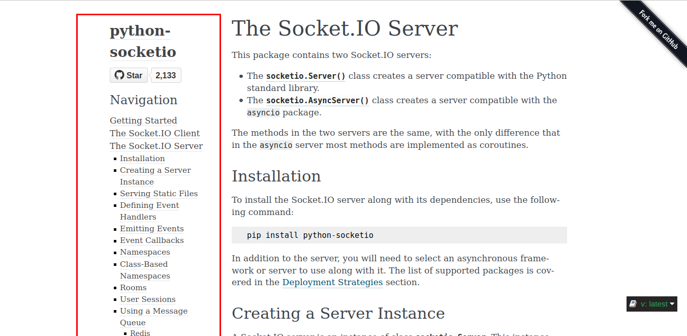Jump to Installation in sidebar
This screenshot has height=336, width=687.
(142, 159)
